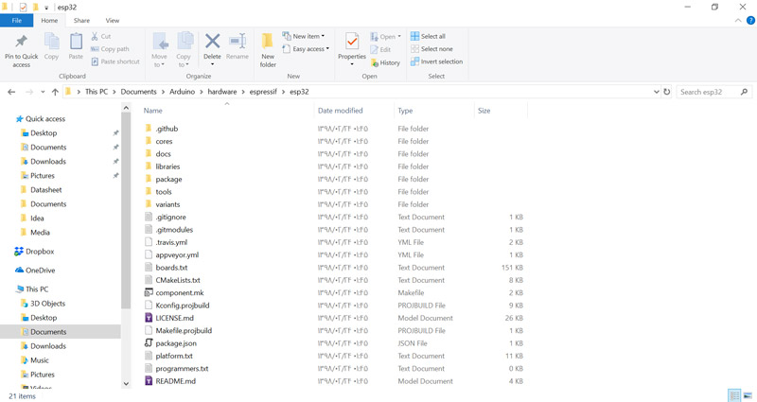Expand address bar history dropdown
757x402 pixels.
tap(656, 92)
